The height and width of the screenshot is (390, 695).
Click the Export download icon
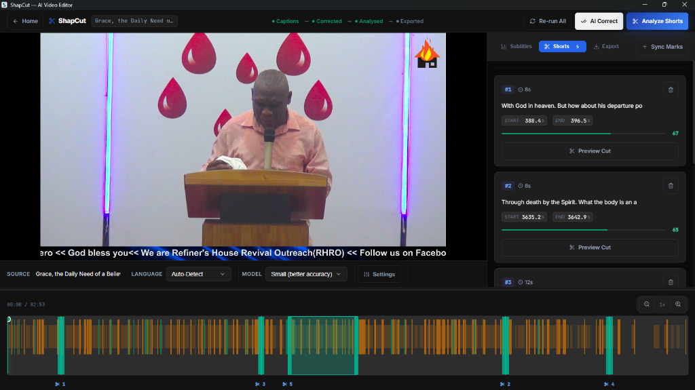coord(596,46)
